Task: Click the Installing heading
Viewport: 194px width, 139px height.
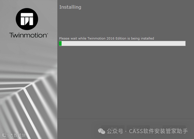Action: [x=70, y=7]
